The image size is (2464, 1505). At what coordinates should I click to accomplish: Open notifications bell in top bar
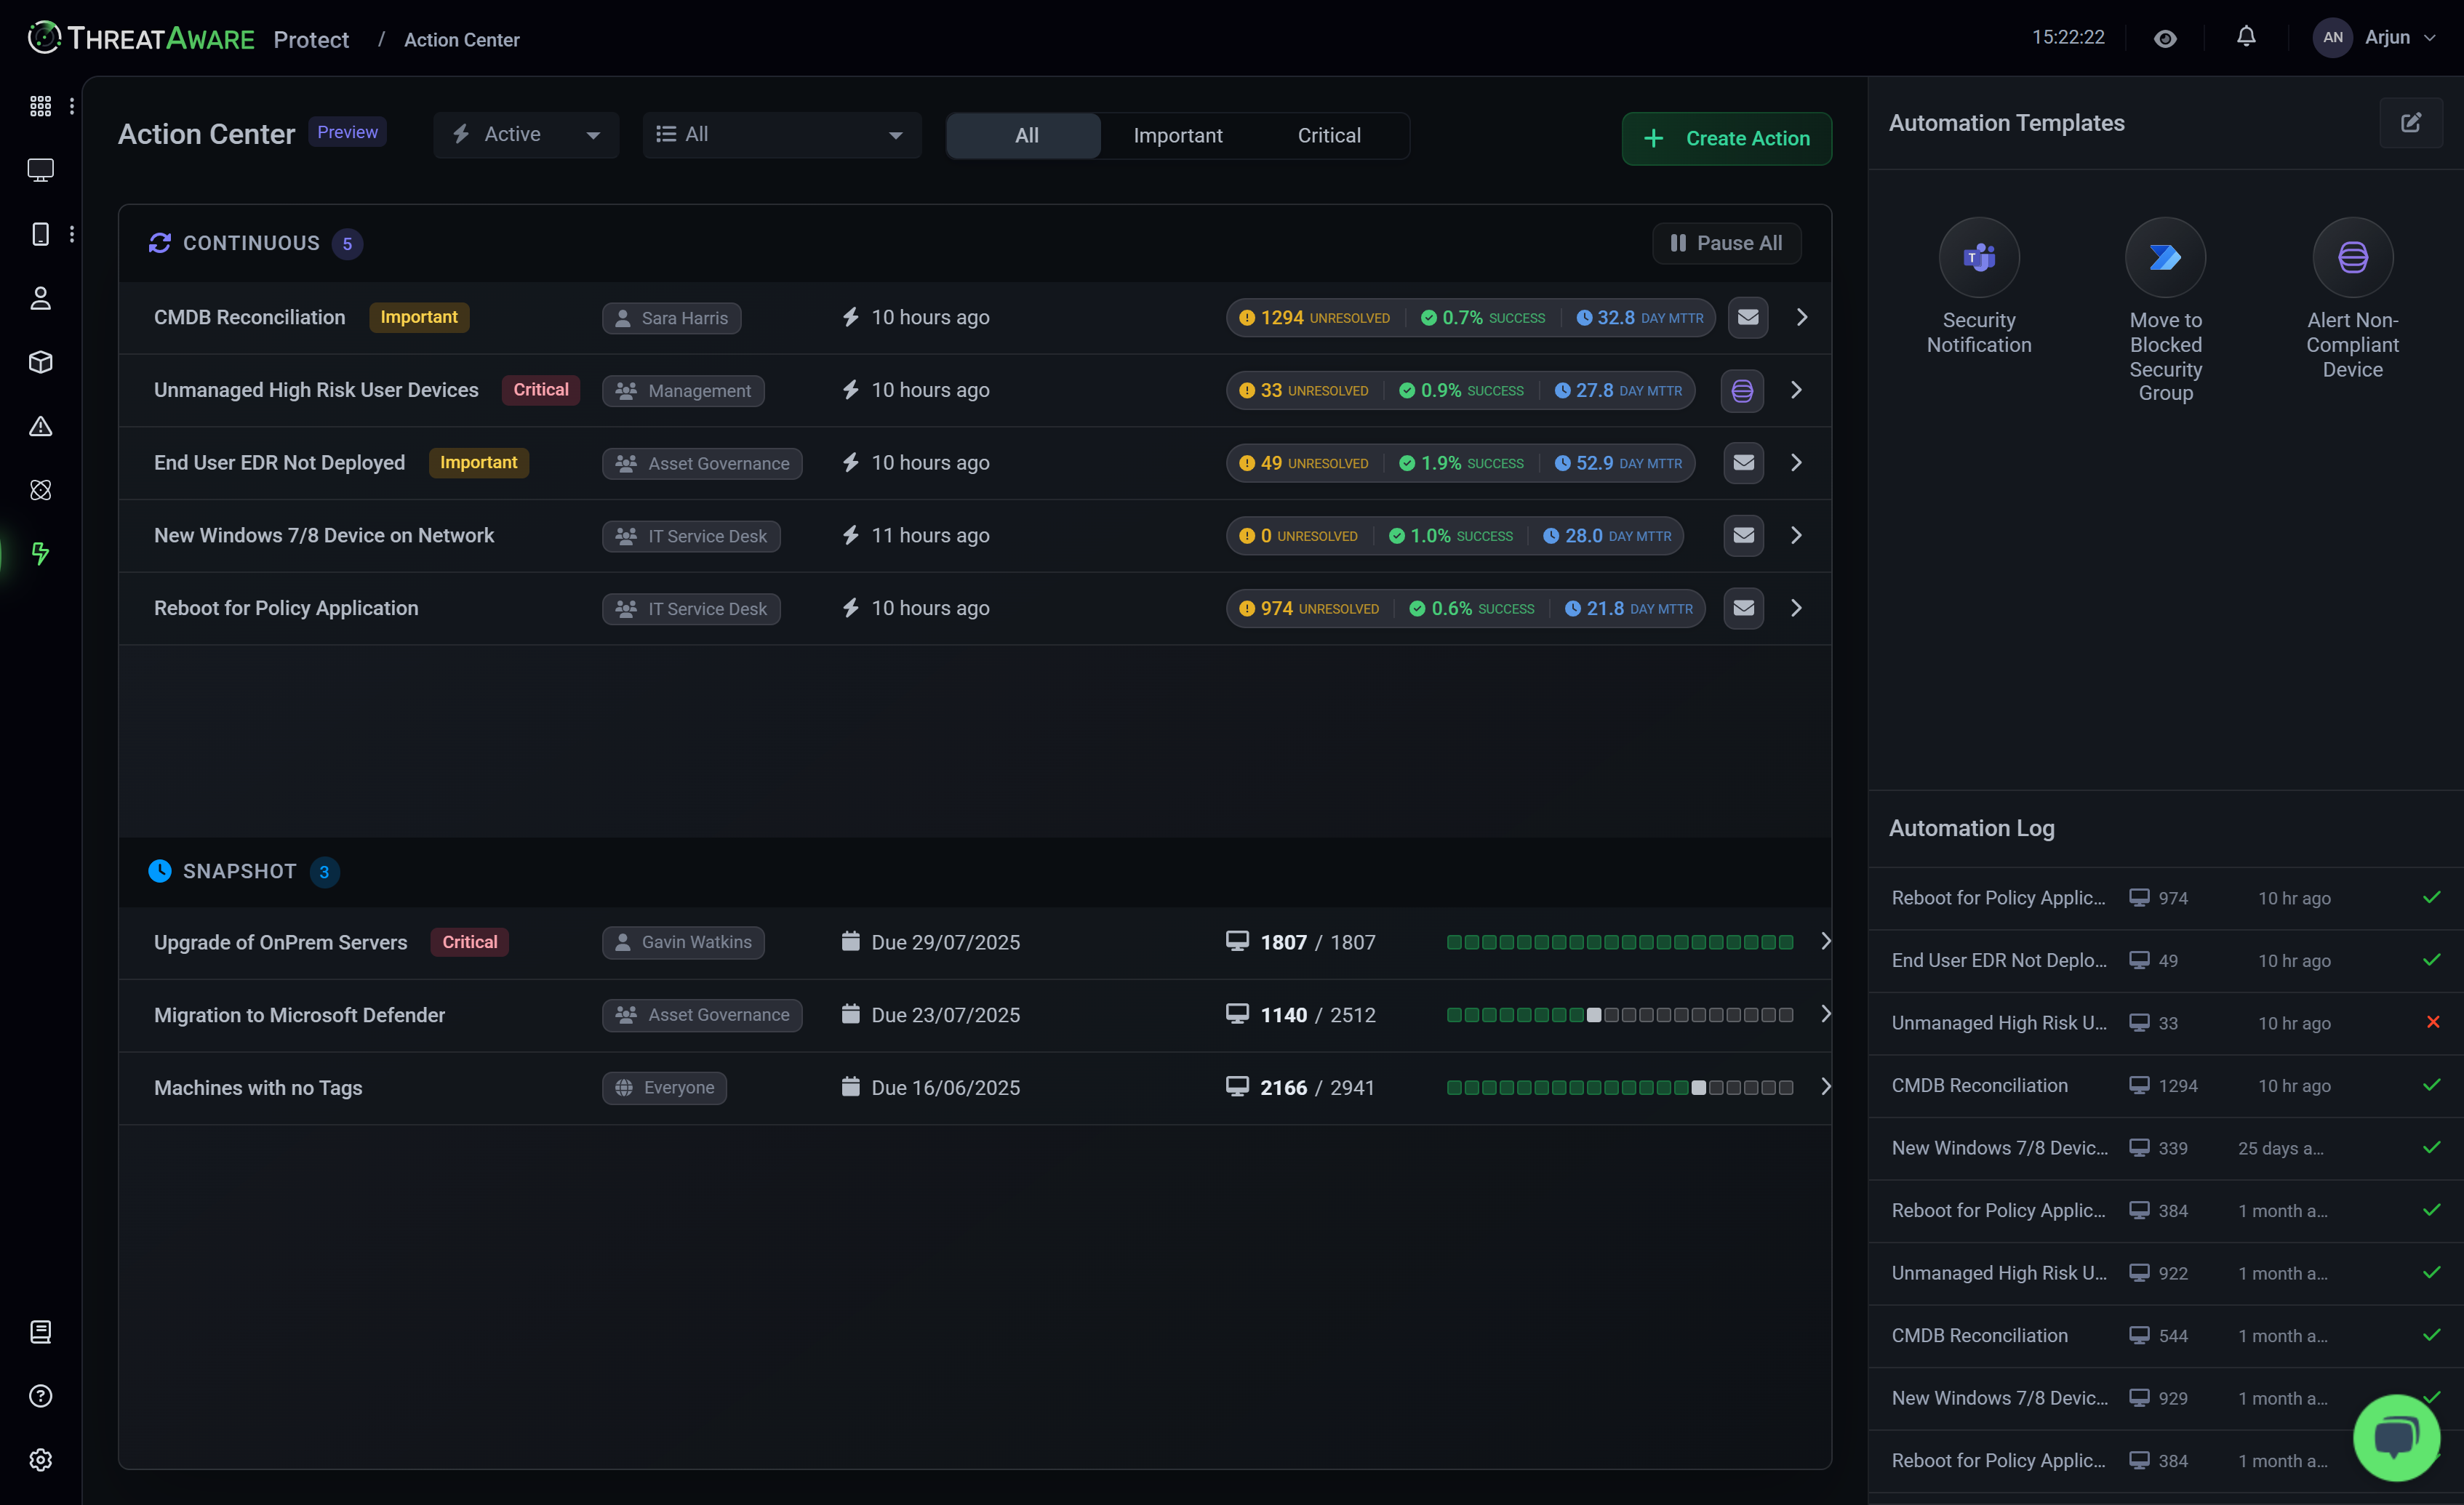pos(2246,37)
